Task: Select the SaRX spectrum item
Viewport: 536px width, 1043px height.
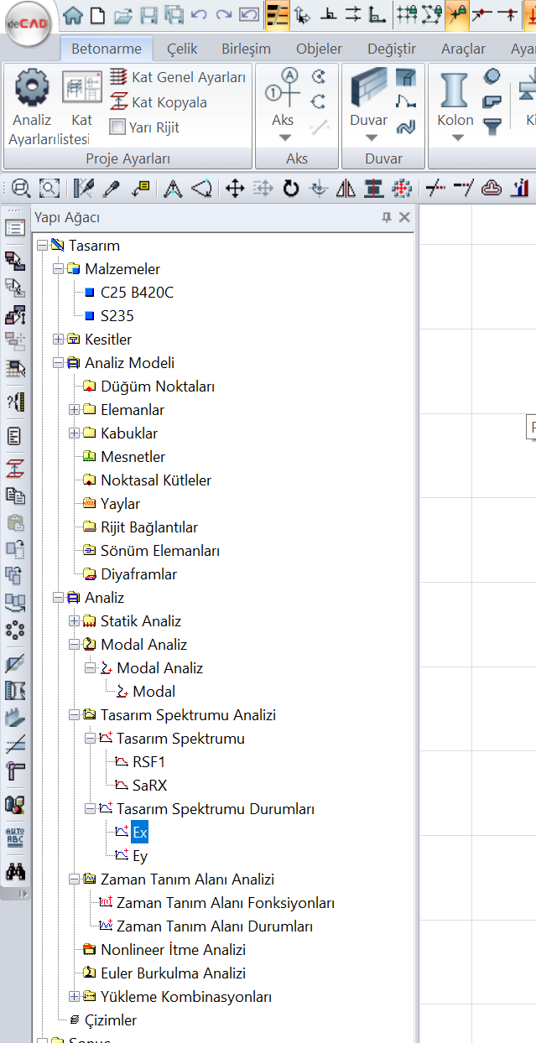Action: (149, 786)
